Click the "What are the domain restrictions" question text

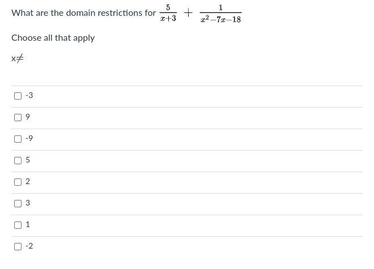(x=83, y=13)
